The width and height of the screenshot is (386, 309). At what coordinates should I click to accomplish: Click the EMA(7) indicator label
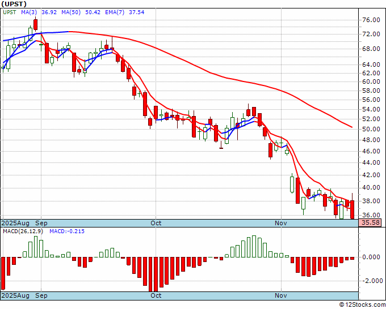coord(115,12)
